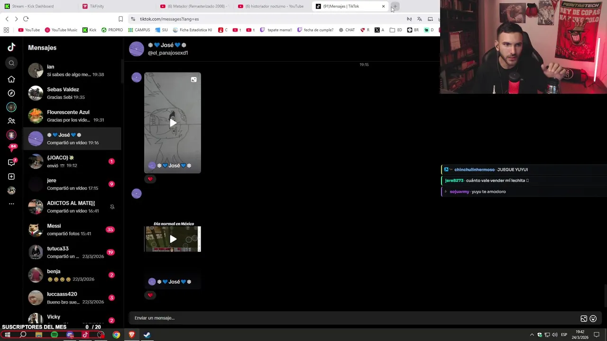607x341 pixels.
Task: Open the TikTok logo home link
Action: point(11,47)
